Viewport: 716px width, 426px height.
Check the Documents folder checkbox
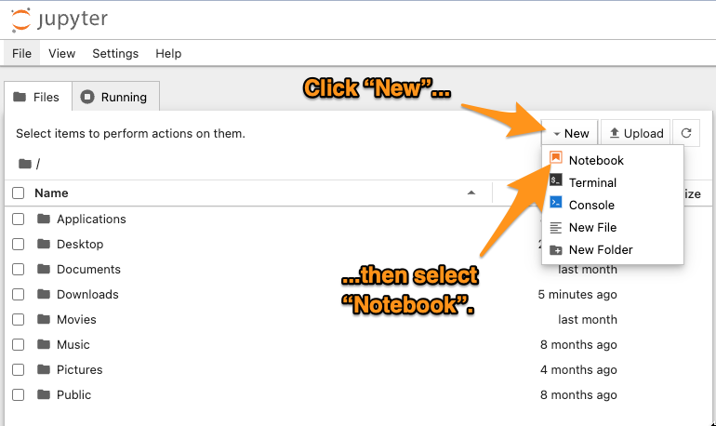[19, 270]
